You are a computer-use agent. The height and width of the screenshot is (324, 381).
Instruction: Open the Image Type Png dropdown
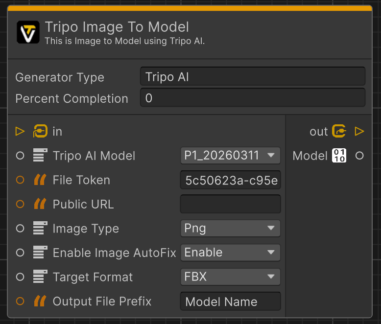coord(230,229)
